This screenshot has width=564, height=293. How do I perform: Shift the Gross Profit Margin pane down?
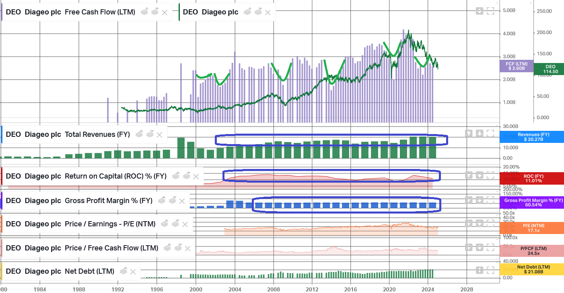coord(479,199)
